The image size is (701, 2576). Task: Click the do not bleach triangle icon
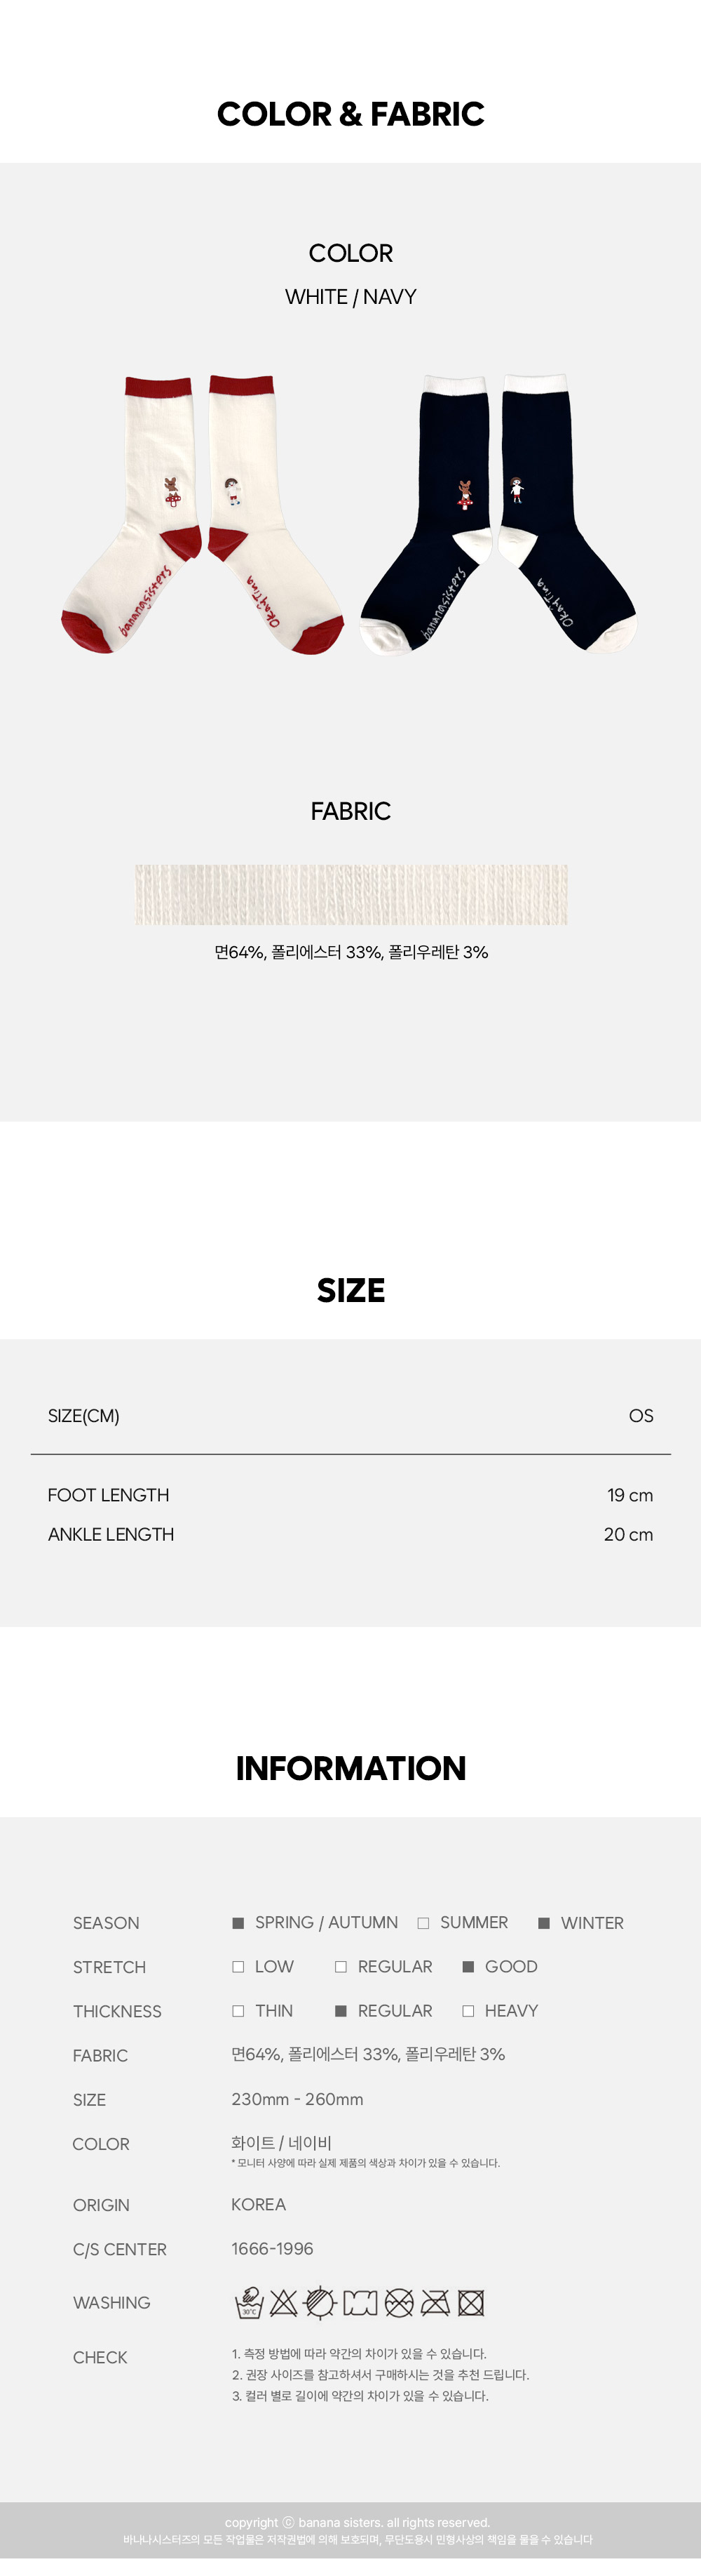[284, 2303]
